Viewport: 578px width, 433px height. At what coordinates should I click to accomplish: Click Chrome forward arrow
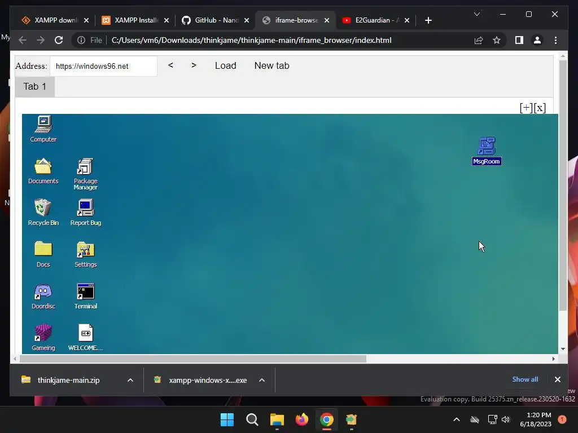41,40
